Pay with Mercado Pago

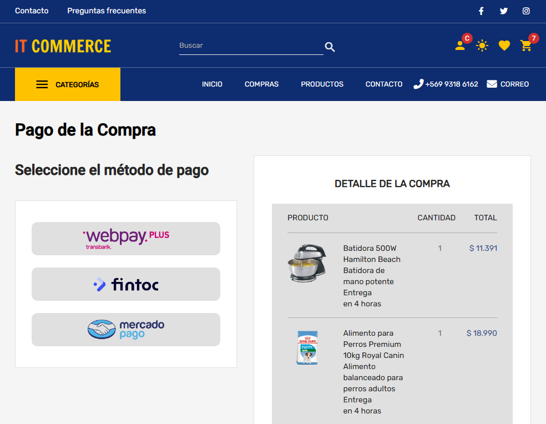[x=126, y=330]
